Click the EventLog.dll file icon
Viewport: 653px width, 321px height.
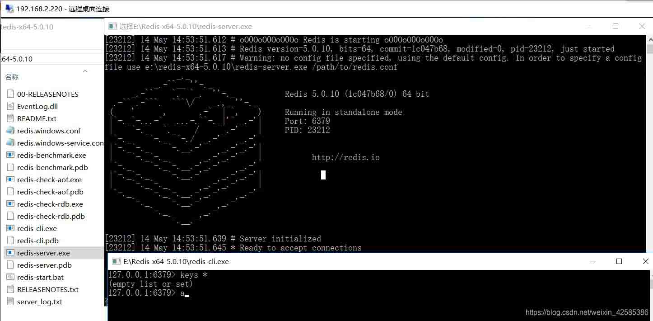tap(11, 106)
